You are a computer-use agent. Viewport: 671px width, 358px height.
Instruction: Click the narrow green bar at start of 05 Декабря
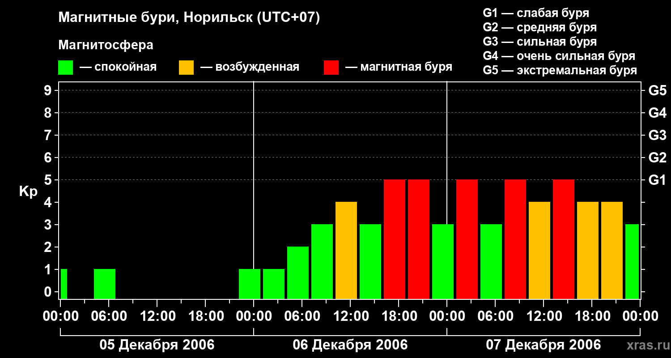tap(64, 284)
